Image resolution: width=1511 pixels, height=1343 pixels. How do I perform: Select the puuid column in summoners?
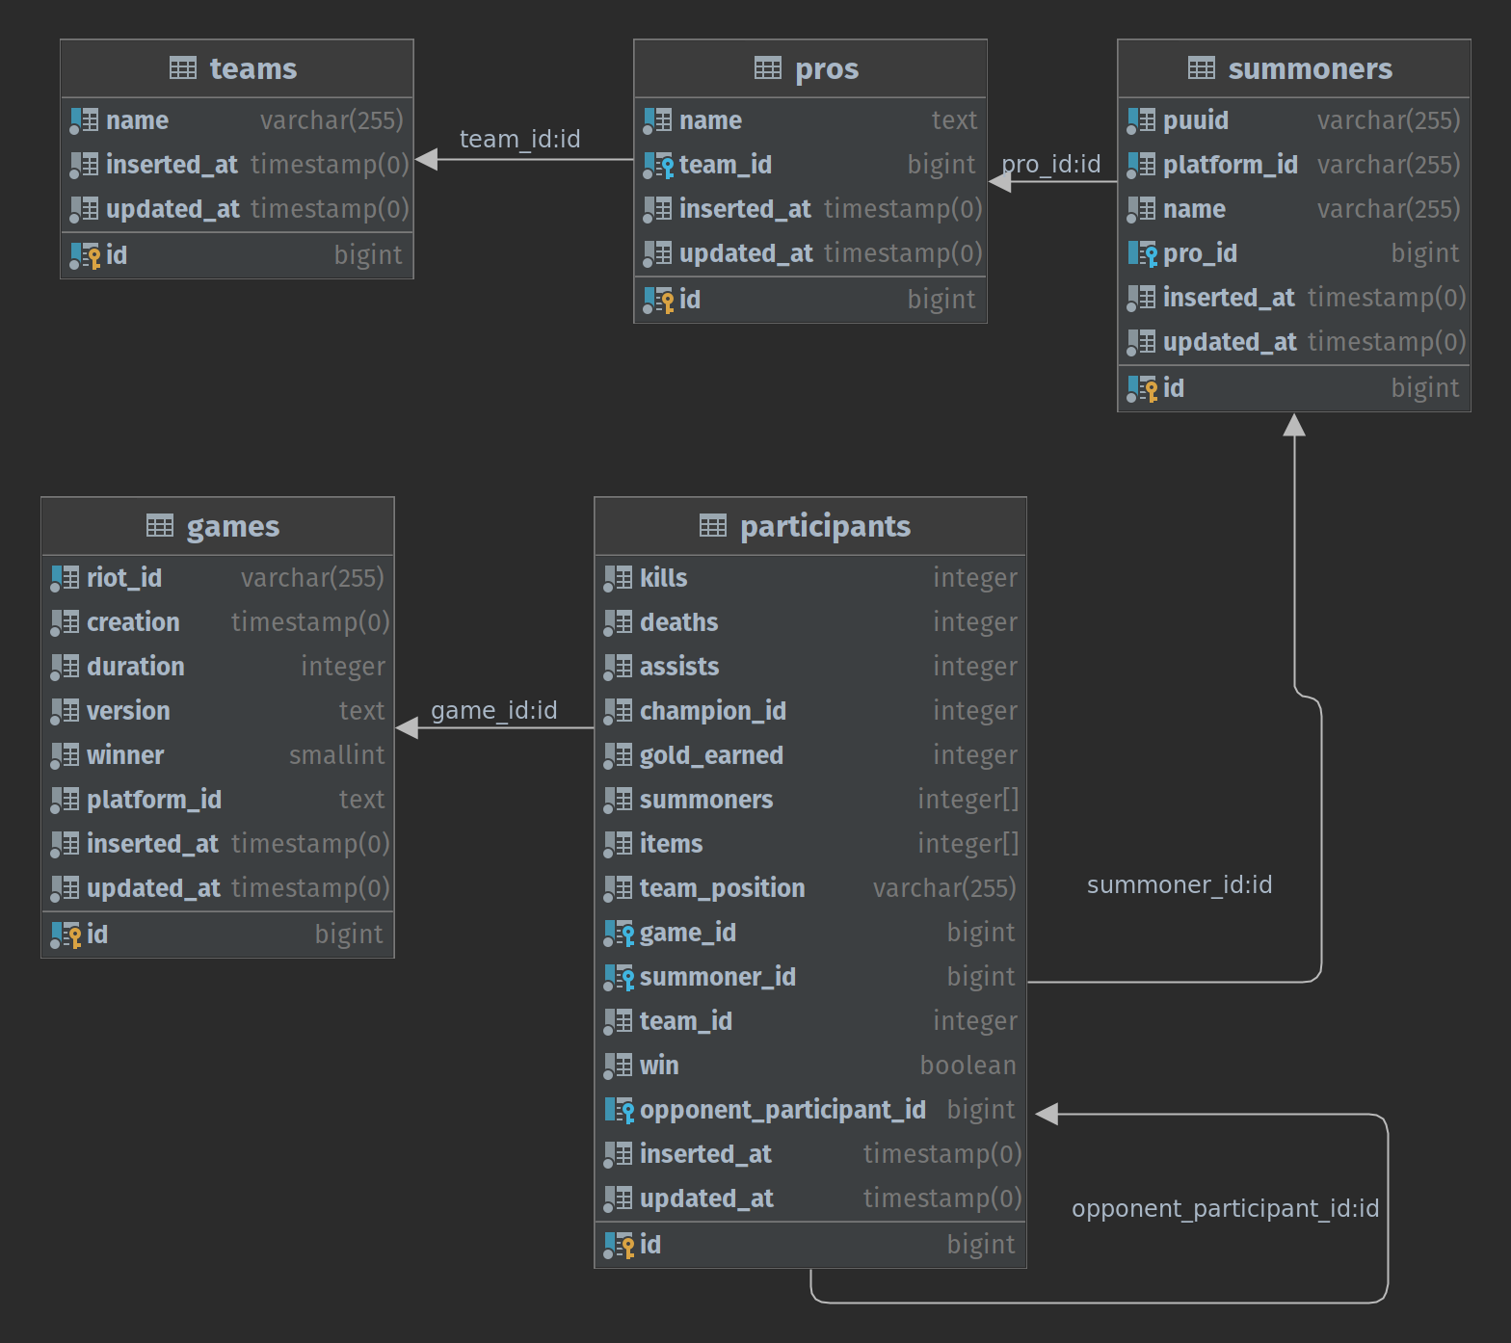tap(1195, 120)
